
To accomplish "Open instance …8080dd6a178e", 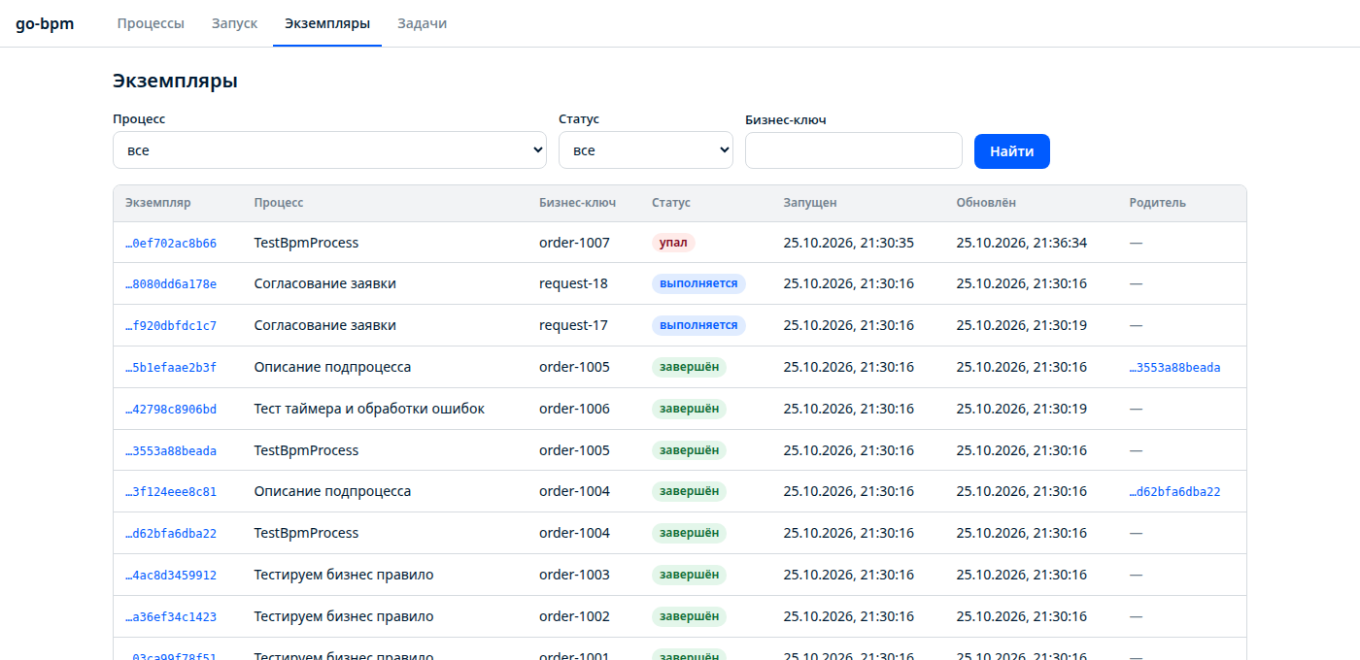I will coord(171,284).
